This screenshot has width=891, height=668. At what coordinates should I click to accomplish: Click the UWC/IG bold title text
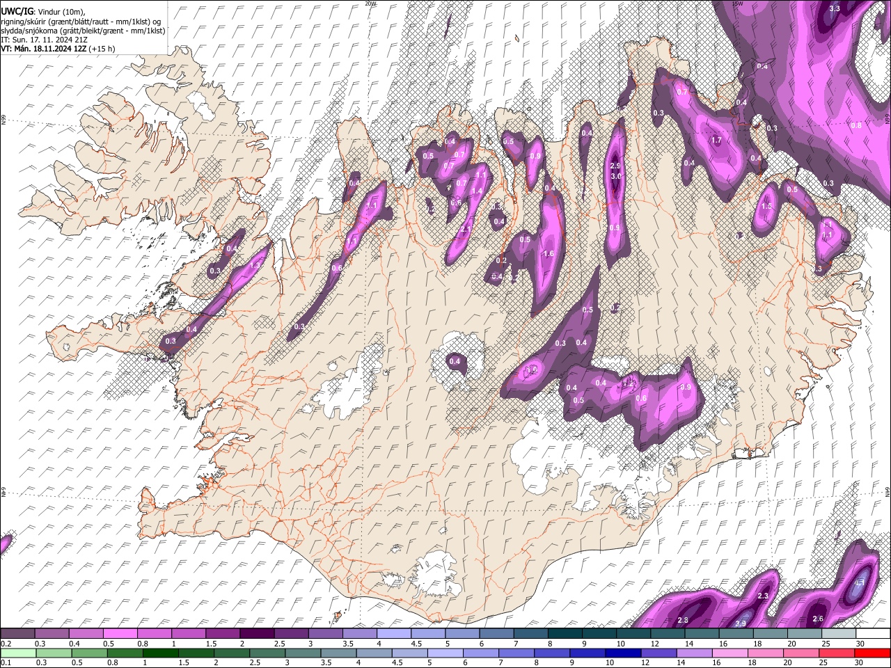[16, 11]
